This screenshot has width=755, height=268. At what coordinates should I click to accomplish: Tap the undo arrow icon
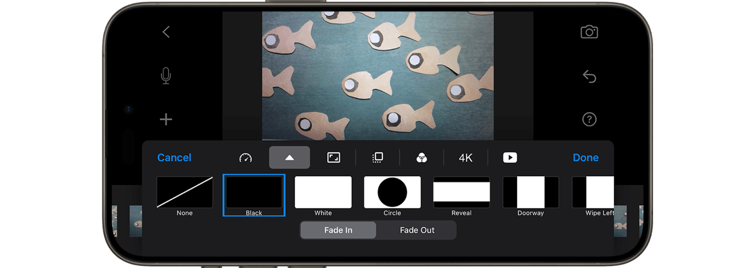589,76
